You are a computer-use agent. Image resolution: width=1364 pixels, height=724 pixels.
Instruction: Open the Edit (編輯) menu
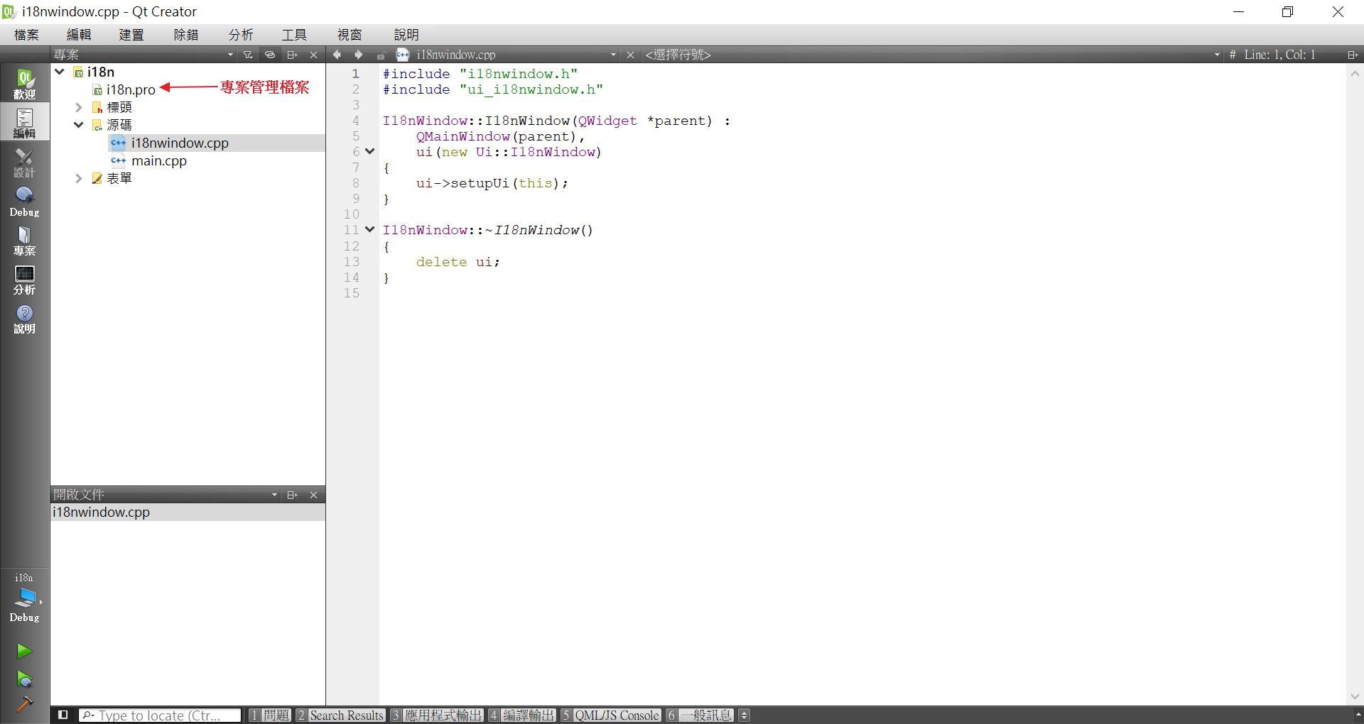(79, 35)
